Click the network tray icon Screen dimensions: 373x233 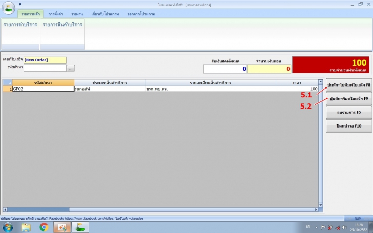point(337,227)
